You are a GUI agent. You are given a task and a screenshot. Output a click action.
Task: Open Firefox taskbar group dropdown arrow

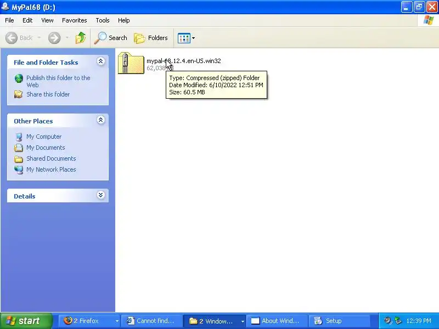click(117, 321)
